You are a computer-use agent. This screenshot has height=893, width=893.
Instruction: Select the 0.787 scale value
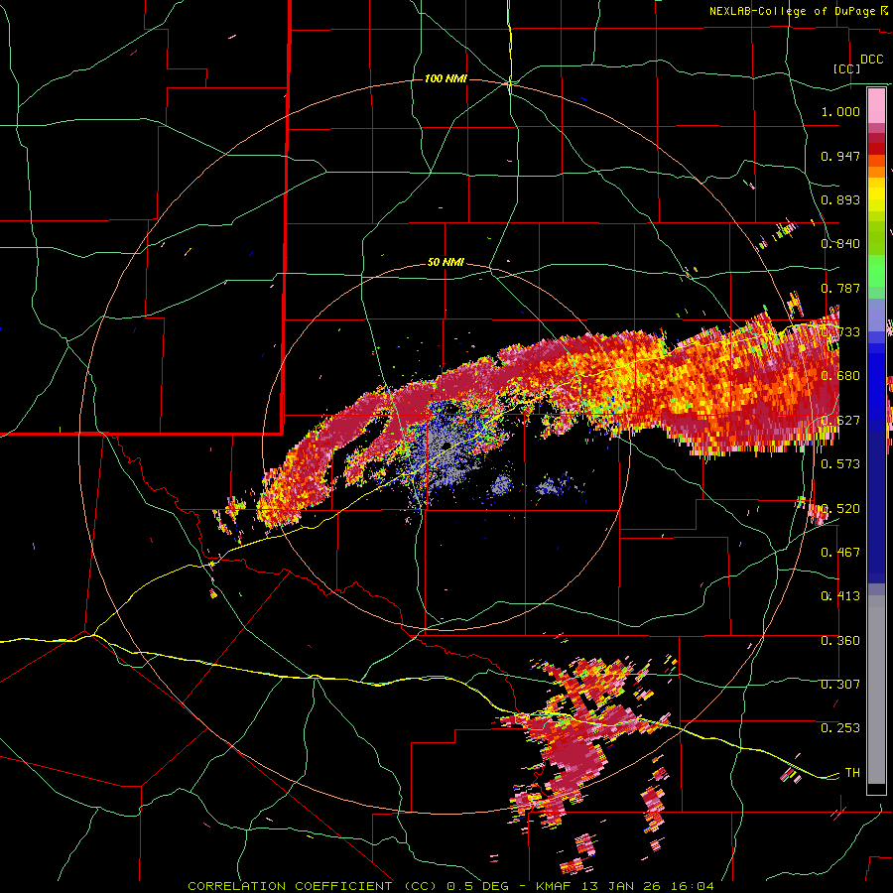840,288
